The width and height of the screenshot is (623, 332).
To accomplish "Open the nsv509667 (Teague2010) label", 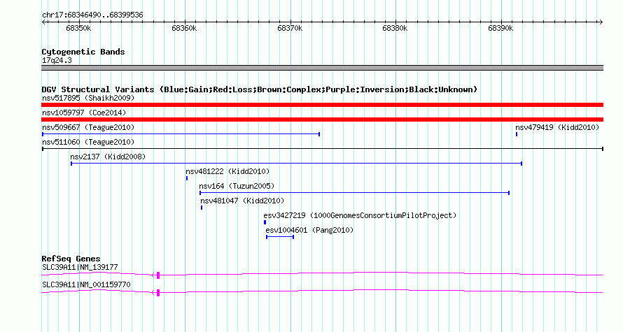I will click(88, 127).
